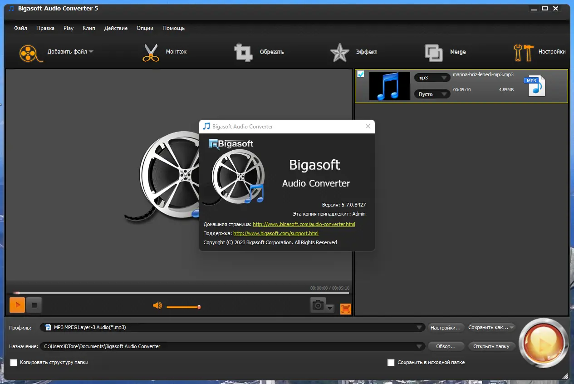Click the Открыть папку button
Image resolution: width=574 pixels, height=384 pixels.
point(491,346)
